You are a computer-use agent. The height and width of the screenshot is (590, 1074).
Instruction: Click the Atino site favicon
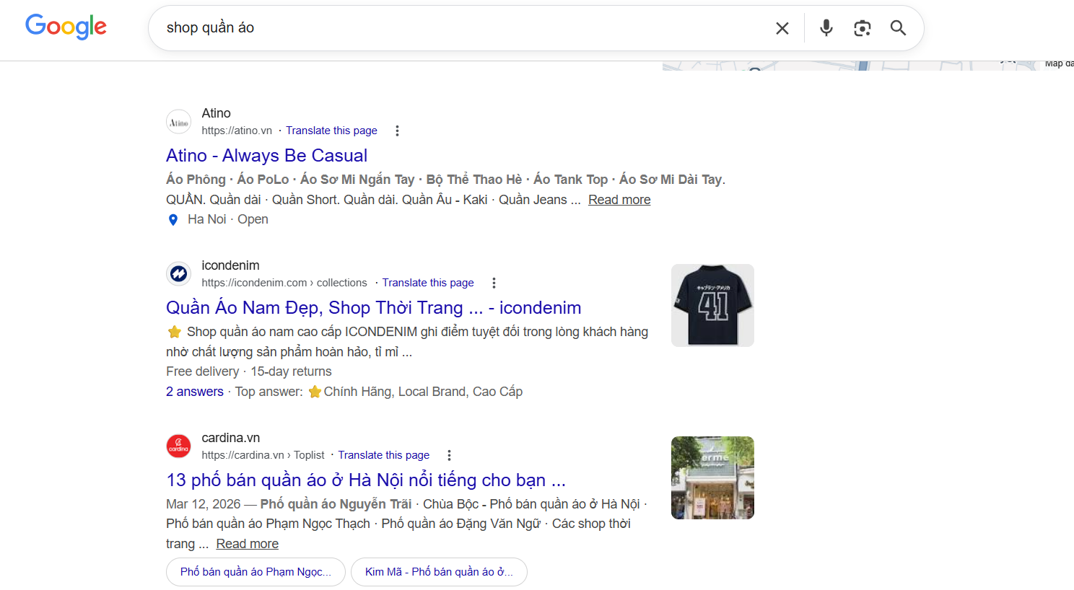pos(179,122)
